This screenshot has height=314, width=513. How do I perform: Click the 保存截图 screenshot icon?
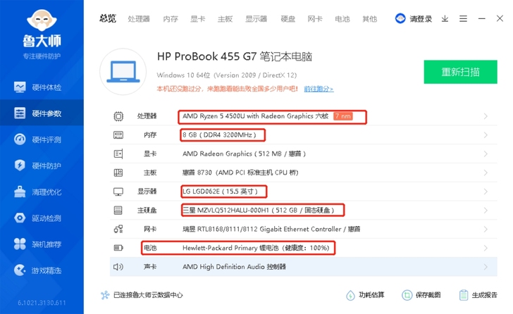click(x=407, y=296)
